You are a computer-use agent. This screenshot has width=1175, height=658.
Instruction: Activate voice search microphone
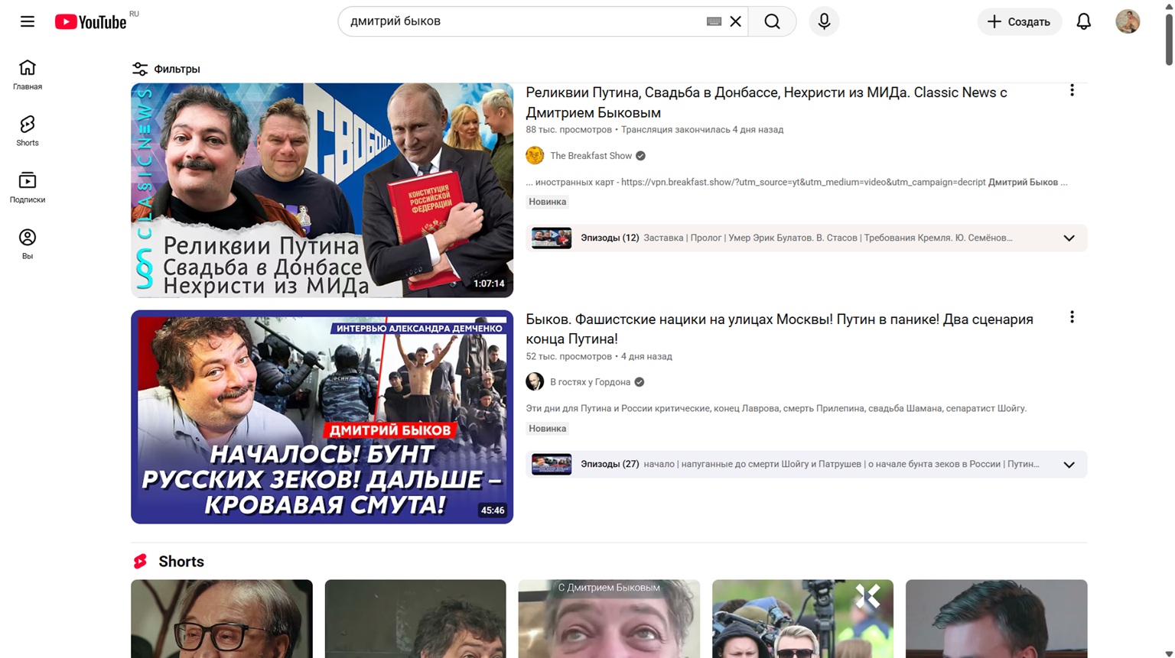[x=824, y=21]
